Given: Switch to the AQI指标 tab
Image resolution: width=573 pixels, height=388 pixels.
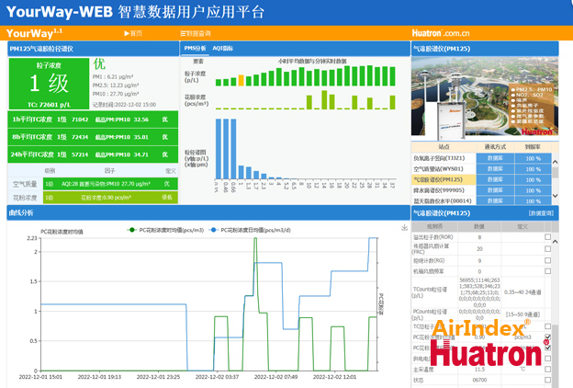Looking at the screenshot, I should (222, 47).
